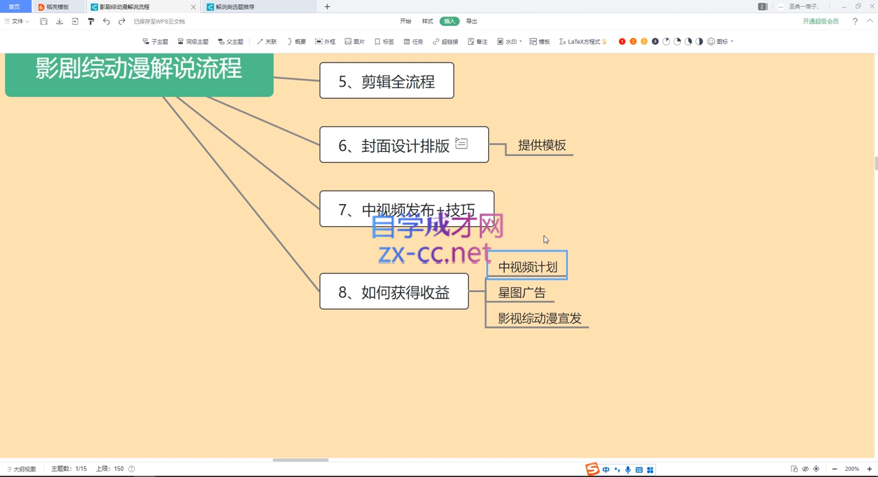This screenshot has width=878, height=477.
Task: Add a 外框 boundary frame
Action: point(325,42)
